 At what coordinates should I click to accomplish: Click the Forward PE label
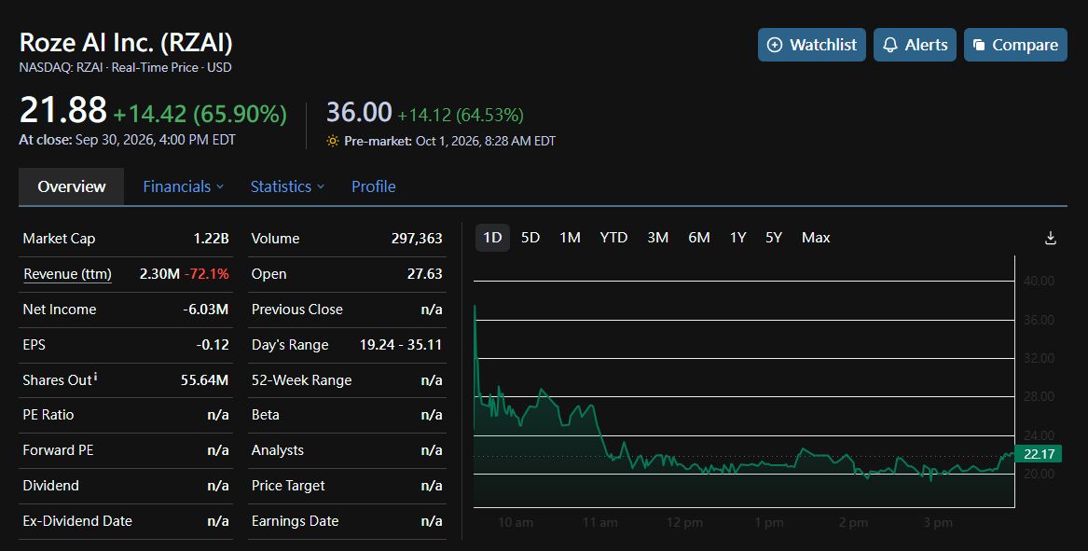coord(59,450)
